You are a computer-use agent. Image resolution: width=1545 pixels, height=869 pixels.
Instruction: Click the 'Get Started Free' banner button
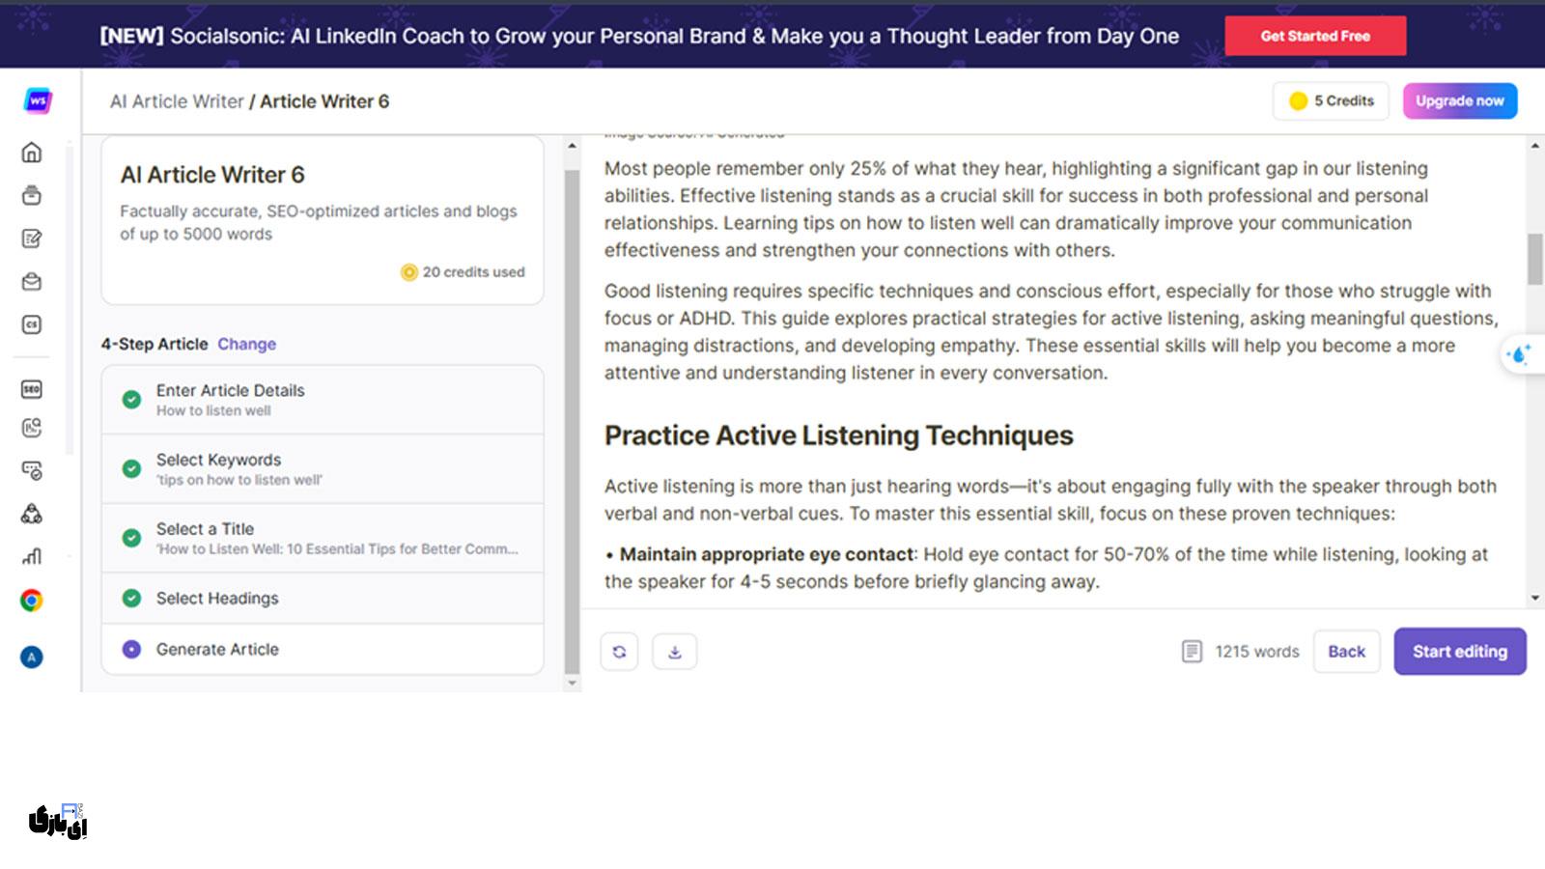coord(1315,36)
